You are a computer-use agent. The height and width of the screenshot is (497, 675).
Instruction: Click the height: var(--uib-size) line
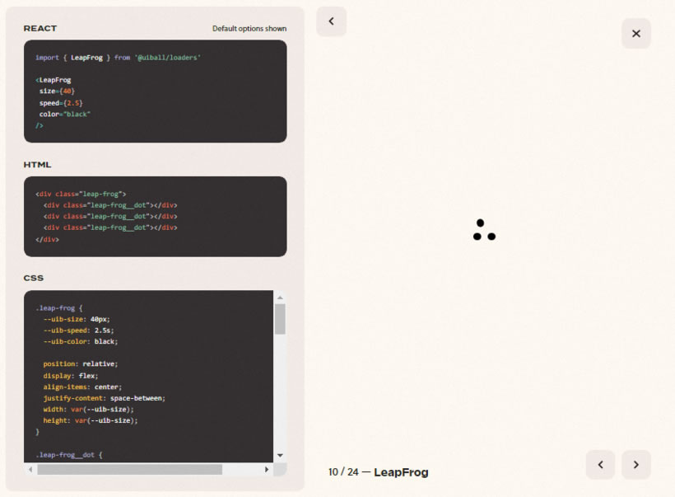91,420
